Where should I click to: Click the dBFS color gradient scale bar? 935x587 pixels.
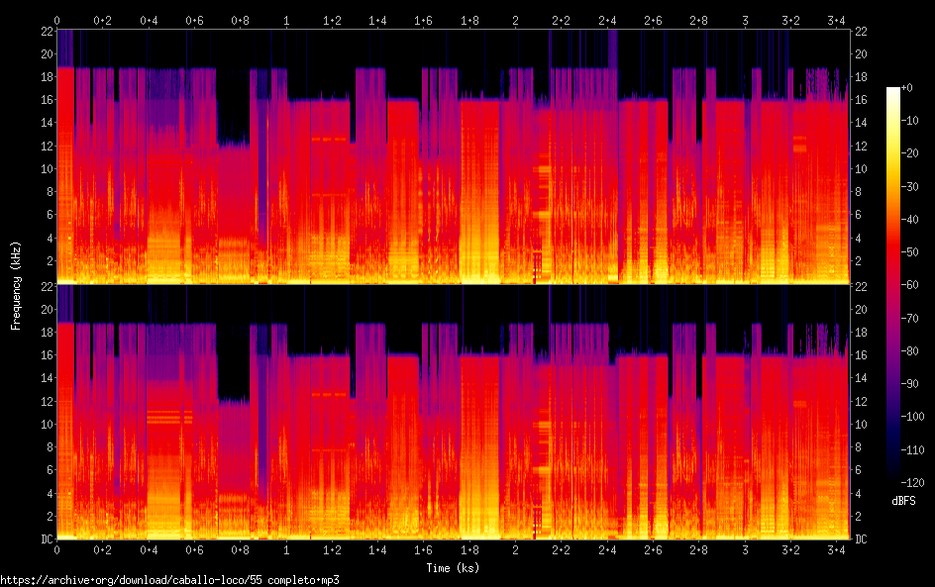coord(892,285)
